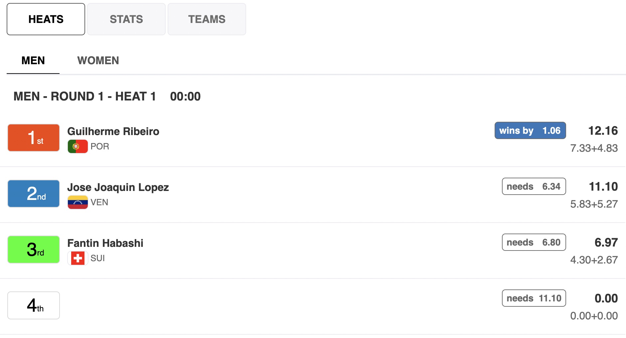Open Fantin Habashi's athlete name
This screenshot has width=626, height=338.
pyautogui.click(x=105, y=243)
